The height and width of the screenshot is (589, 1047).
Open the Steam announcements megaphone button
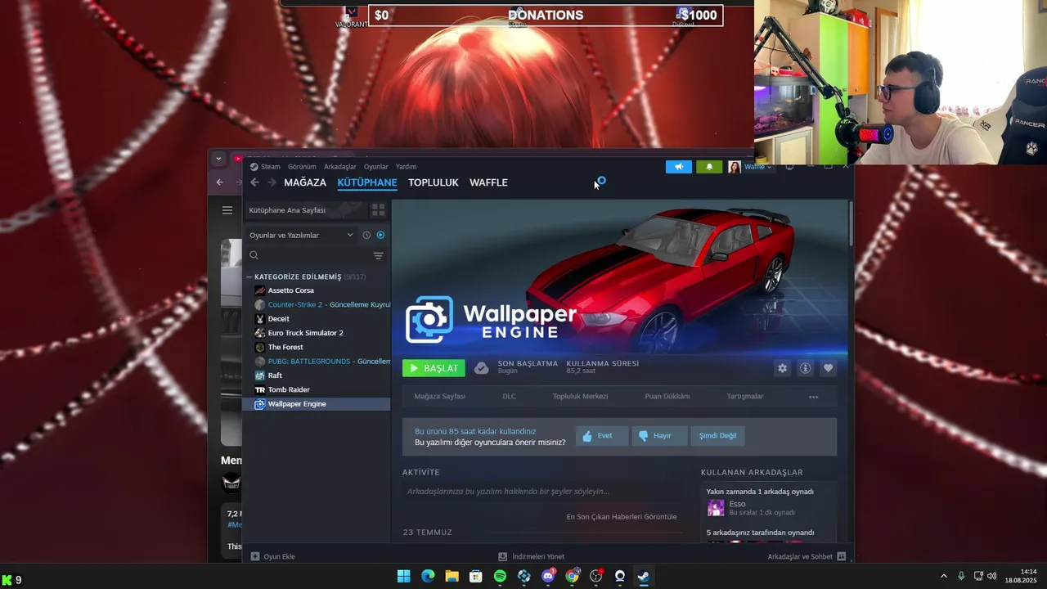[679, 167]
